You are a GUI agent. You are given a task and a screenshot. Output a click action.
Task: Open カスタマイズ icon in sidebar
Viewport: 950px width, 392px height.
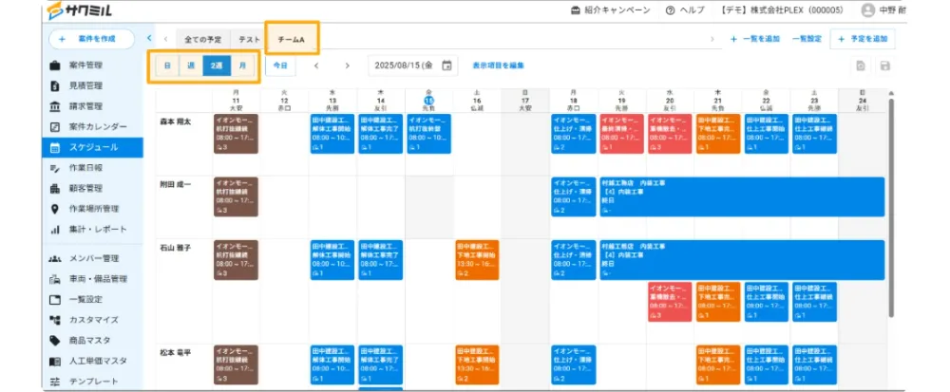[55, 320]
